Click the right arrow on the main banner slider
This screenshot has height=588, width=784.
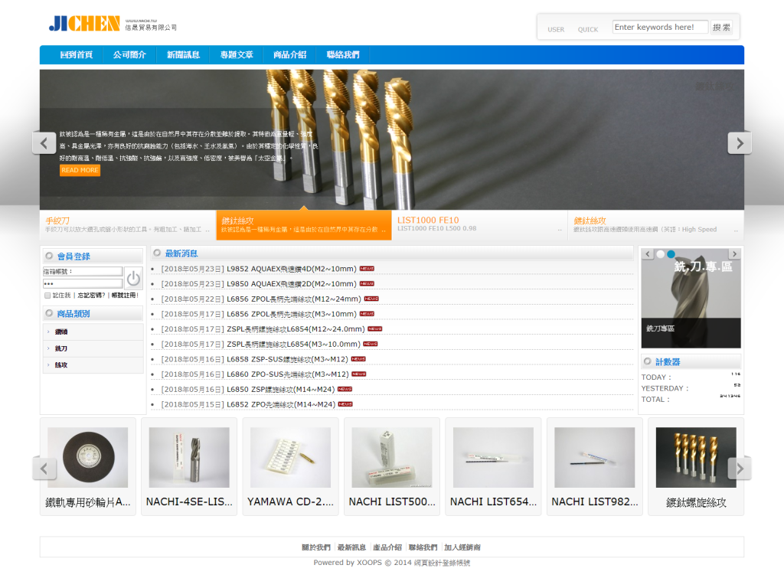[740, 143]
